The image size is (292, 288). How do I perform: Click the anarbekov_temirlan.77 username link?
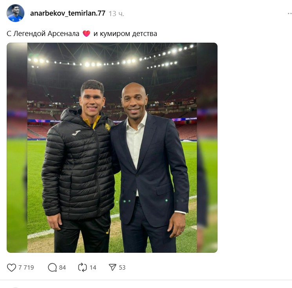(x=67, y=13)
